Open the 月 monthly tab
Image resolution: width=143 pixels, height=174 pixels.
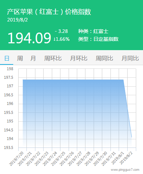33,58
